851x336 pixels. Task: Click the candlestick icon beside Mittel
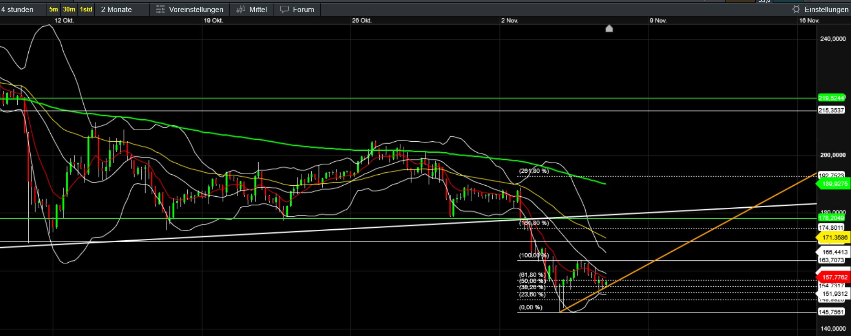click(241, 9)
